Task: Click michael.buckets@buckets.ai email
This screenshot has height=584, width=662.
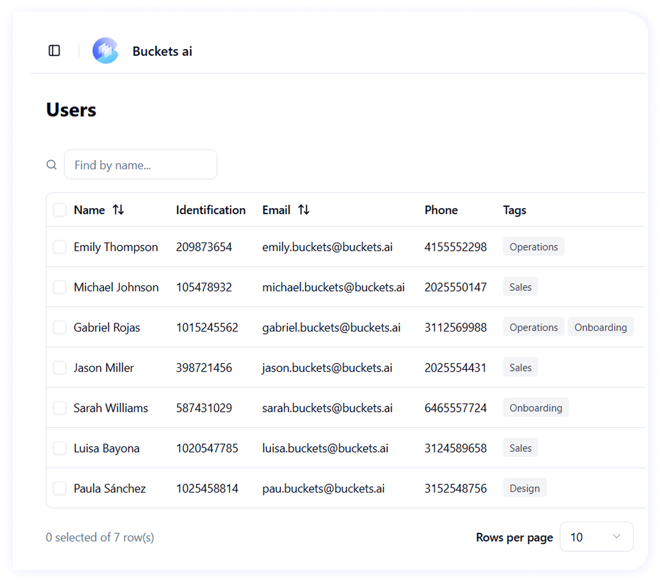Action: [x=333, y=287]
